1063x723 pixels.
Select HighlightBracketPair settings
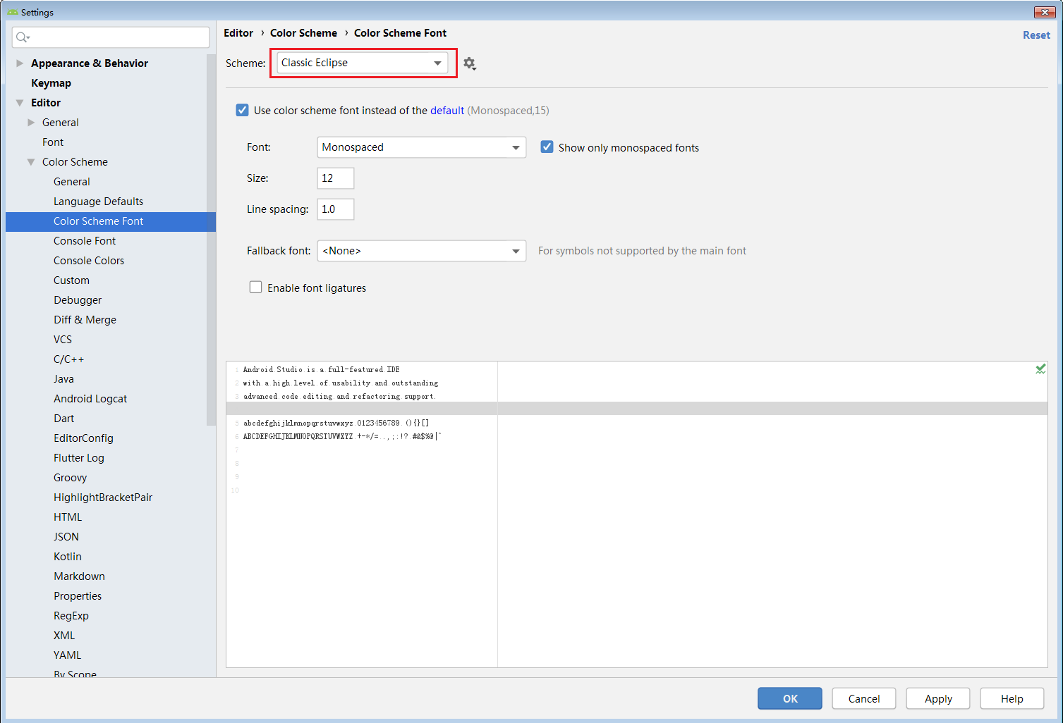coord(103,498)
